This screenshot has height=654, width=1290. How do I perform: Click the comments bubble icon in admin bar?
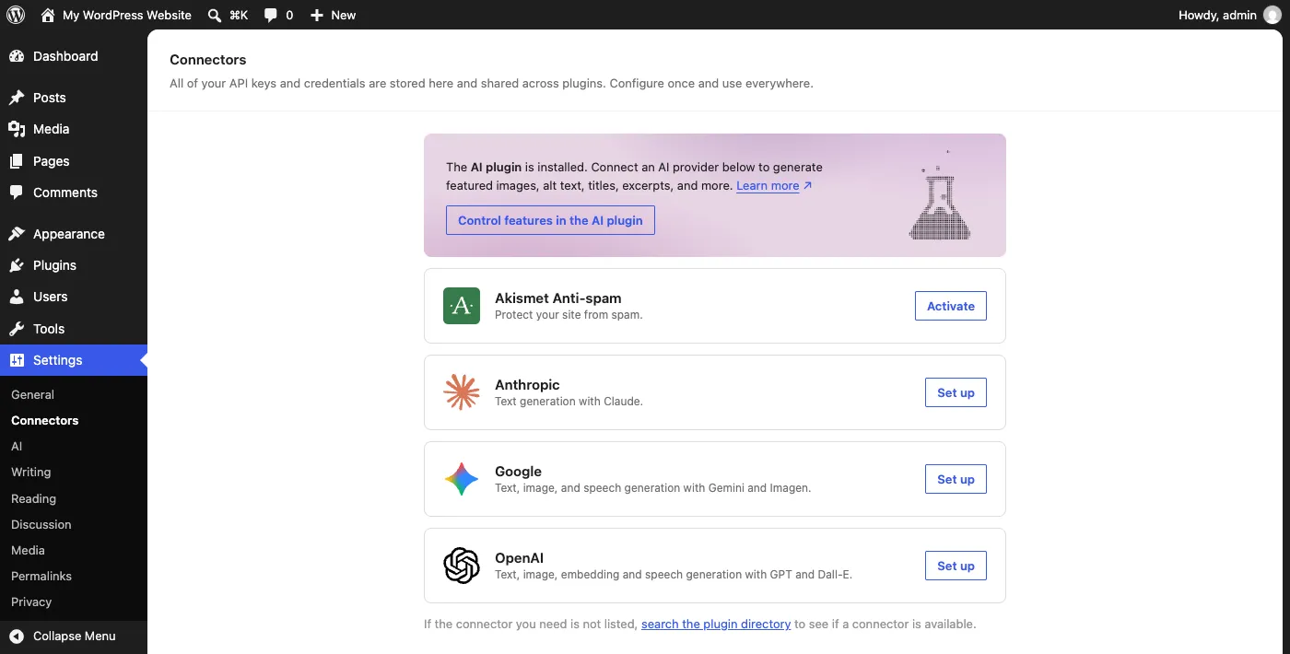point(271,15)
